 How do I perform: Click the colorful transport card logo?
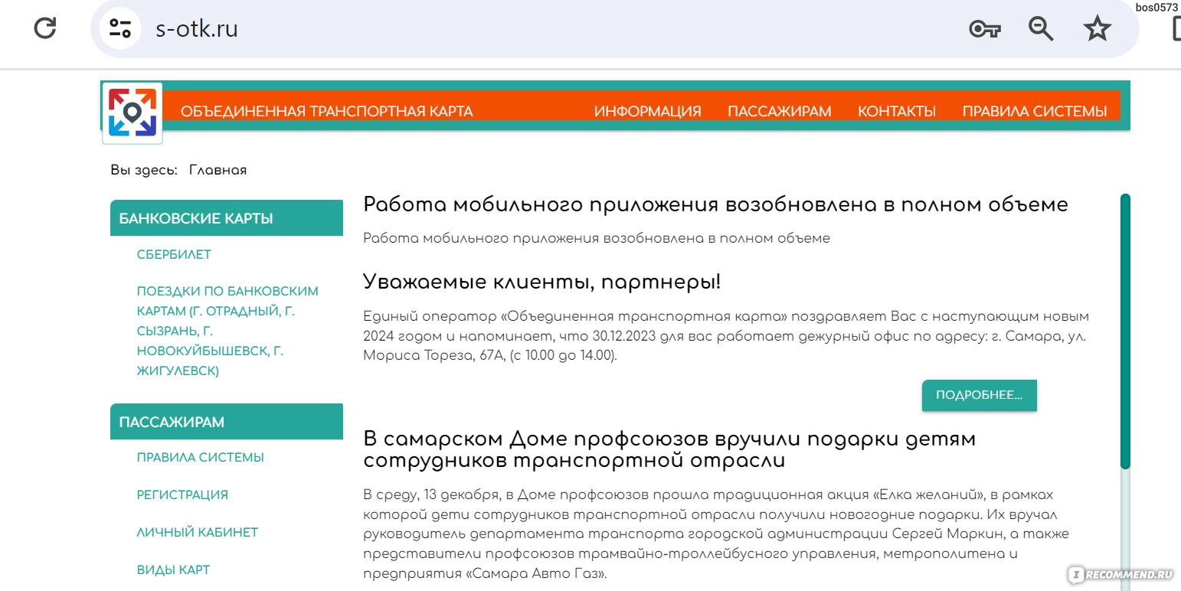132,113
